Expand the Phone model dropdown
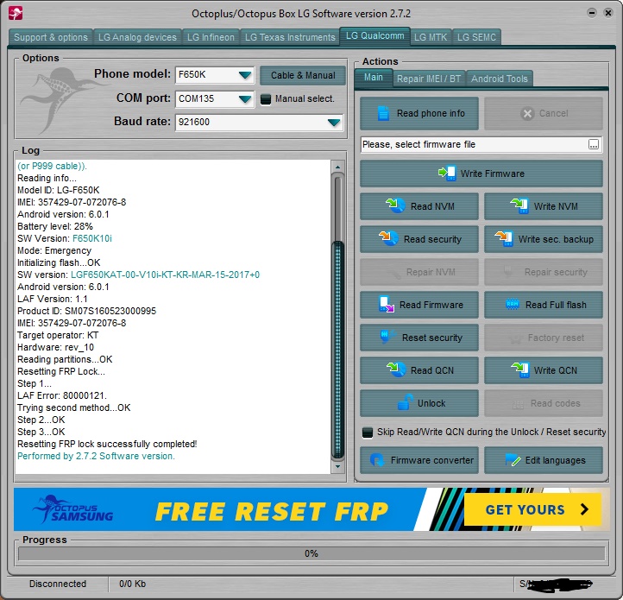This screenshot has height=600, width=623. click(x=245, y=75)
